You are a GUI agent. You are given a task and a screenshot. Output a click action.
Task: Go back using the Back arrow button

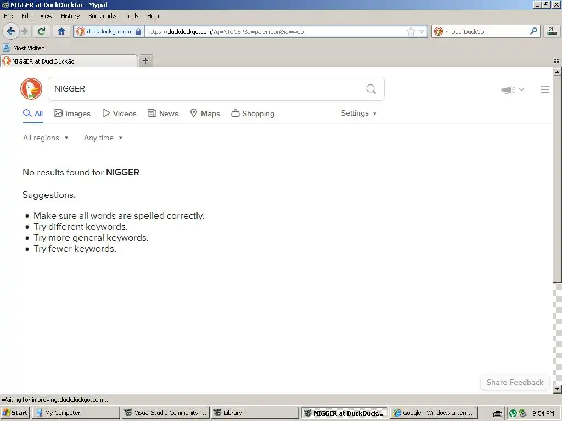coord(11,31)
